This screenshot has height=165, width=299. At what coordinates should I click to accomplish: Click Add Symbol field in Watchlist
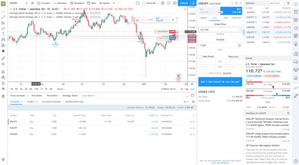(x=277, y=3)
